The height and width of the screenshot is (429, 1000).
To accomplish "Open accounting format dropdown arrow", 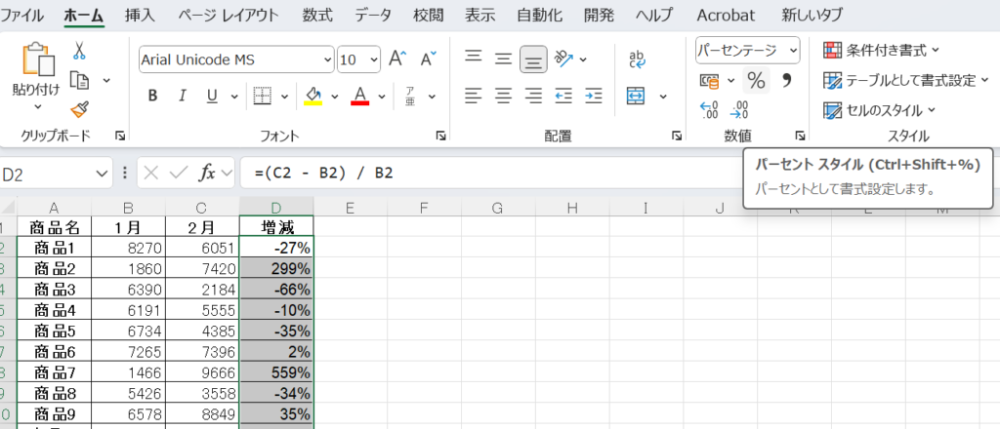I will pyautogui.click(x=730, y=81).
